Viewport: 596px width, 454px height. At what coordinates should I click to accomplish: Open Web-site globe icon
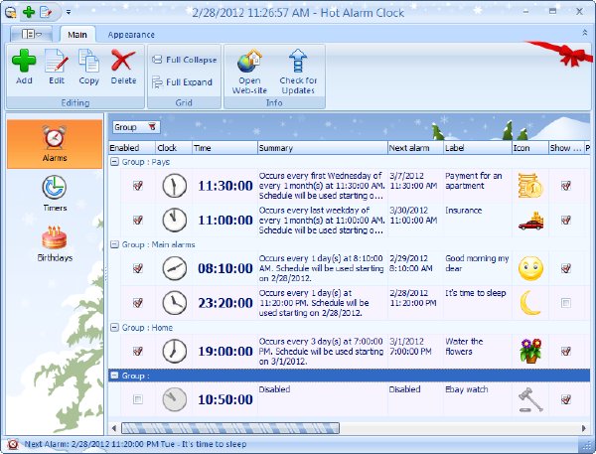click(x=249, y=61)
